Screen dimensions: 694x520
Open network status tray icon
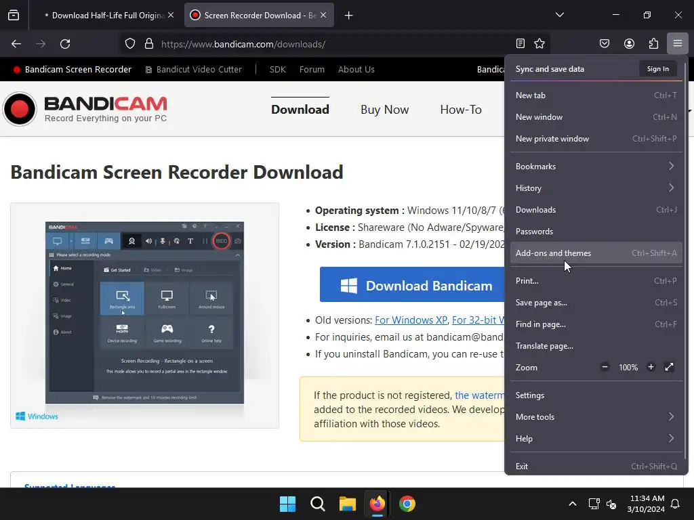point(594,504)
